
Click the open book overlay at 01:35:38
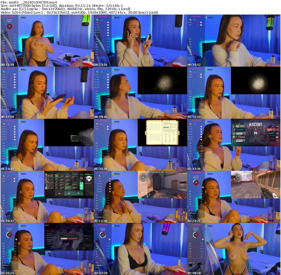(x=162, y=132)
